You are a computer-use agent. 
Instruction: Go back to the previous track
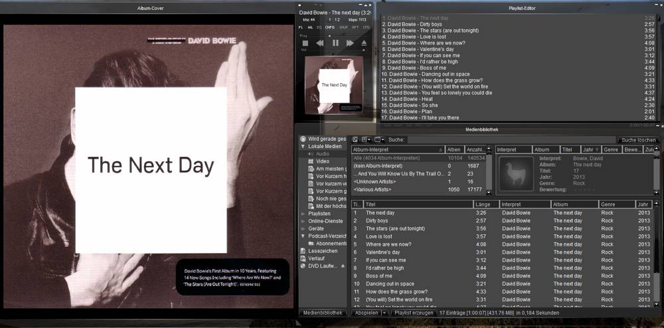pos(320,43)
